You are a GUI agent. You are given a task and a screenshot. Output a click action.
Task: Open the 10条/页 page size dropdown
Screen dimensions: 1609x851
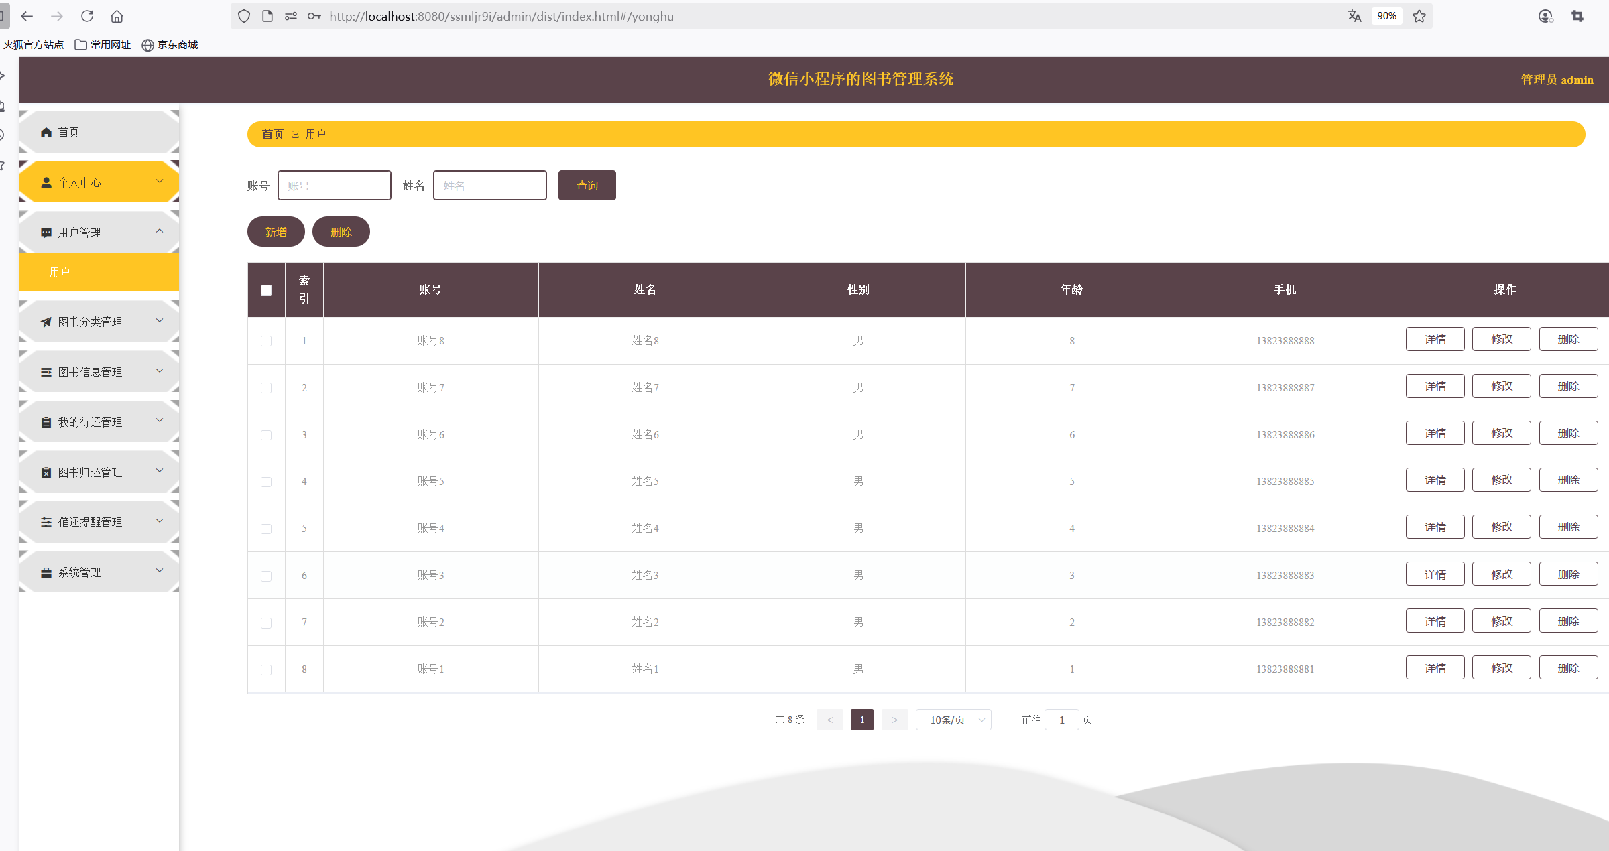pyautogui.click(x=953, y=720)
